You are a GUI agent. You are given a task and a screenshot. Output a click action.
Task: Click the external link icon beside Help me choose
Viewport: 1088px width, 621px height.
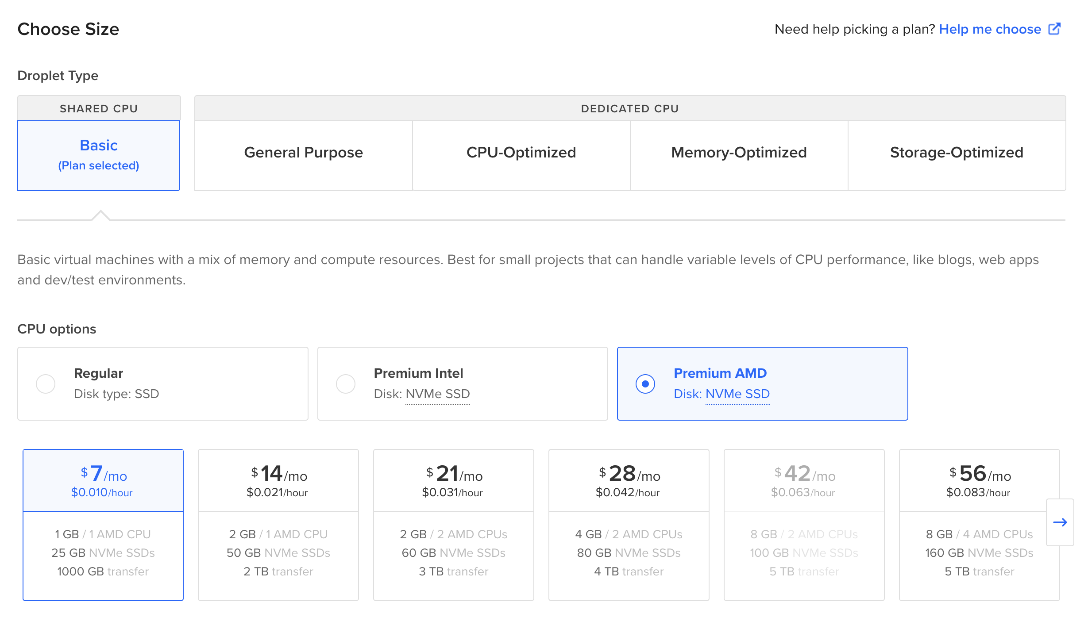(x=1054, y=29)
